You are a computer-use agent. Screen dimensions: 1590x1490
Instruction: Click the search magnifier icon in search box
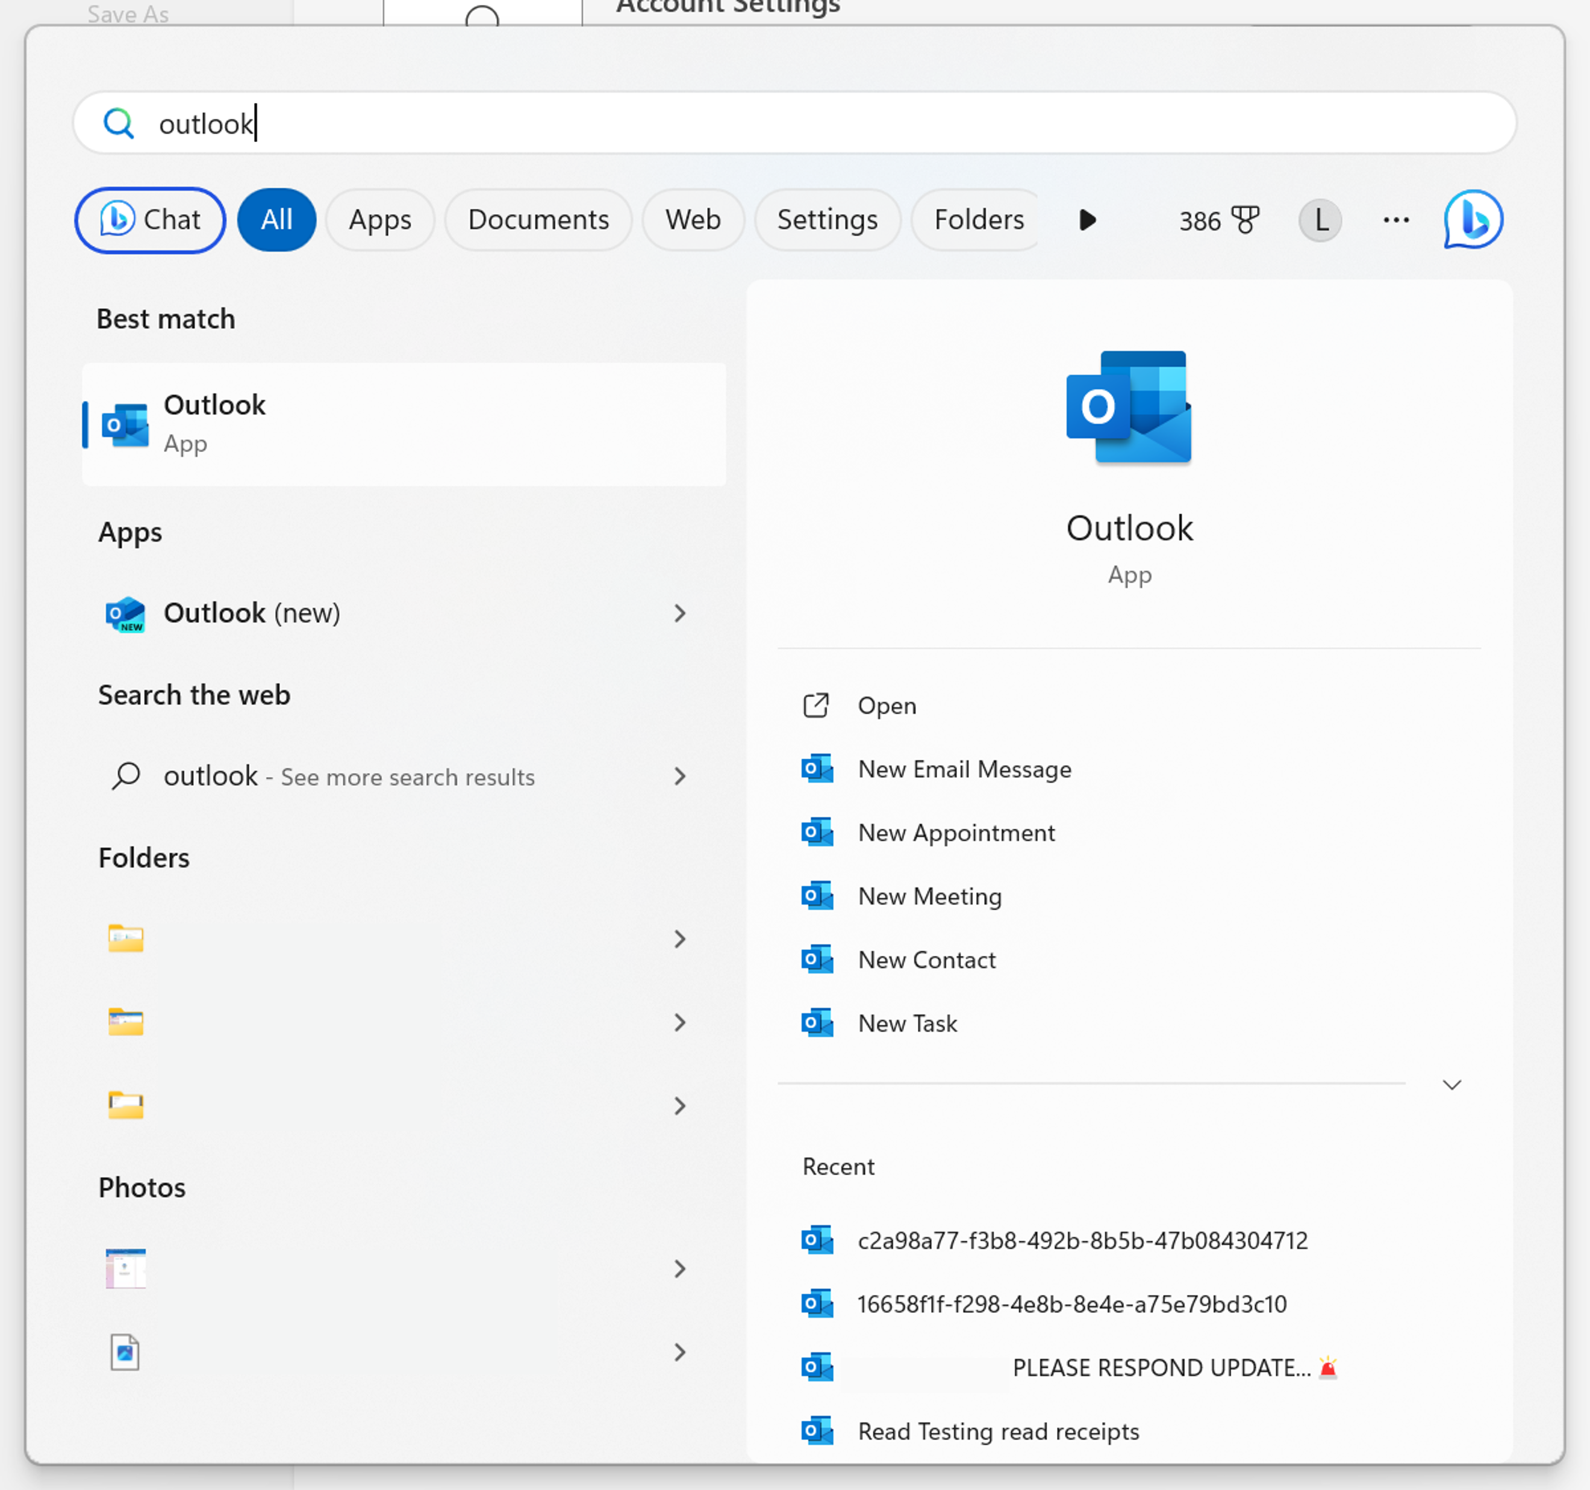[119, 124]
